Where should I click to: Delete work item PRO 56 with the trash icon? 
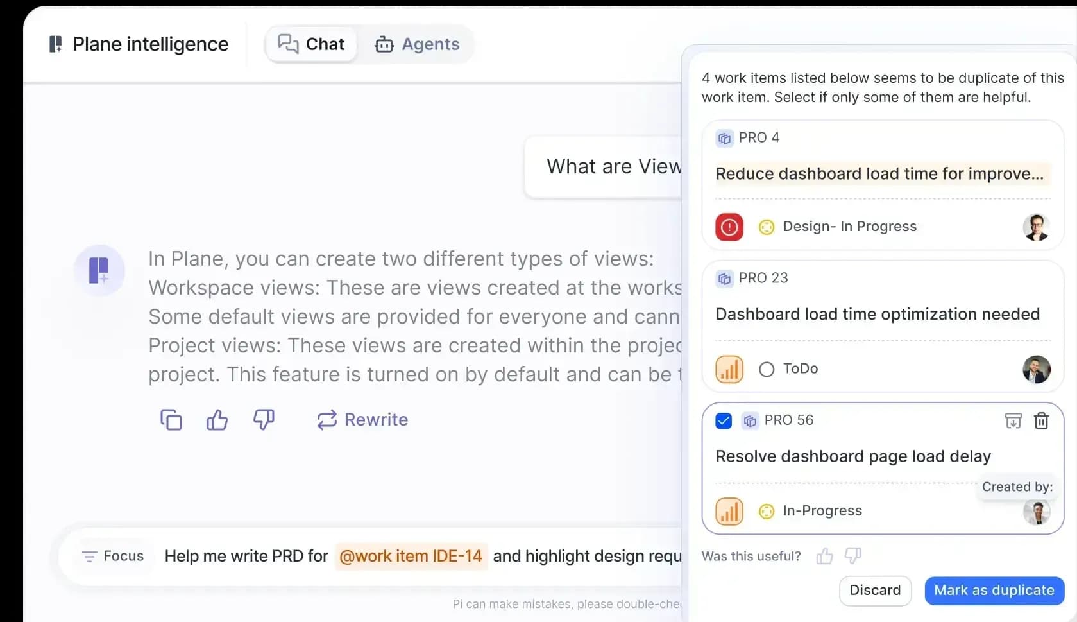[1041, 420]
